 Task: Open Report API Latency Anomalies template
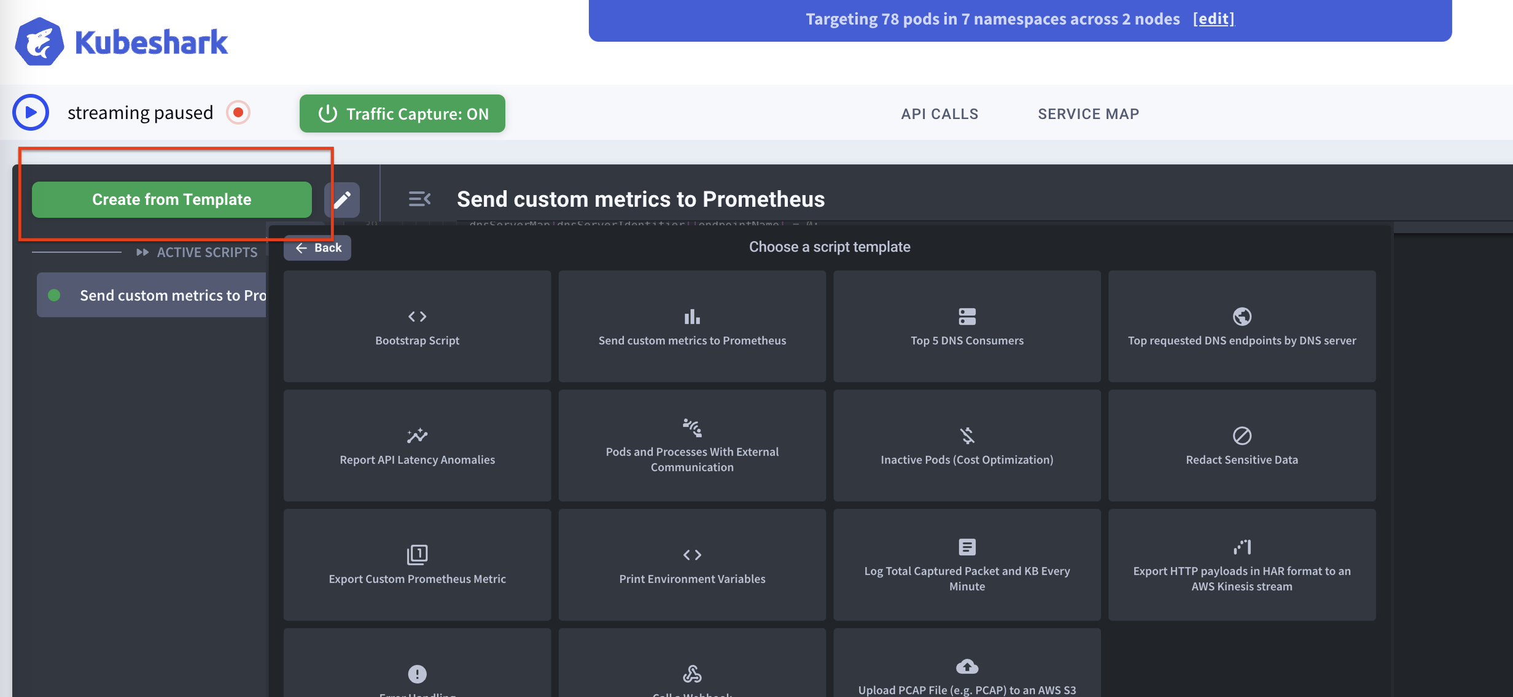[417, 445]
